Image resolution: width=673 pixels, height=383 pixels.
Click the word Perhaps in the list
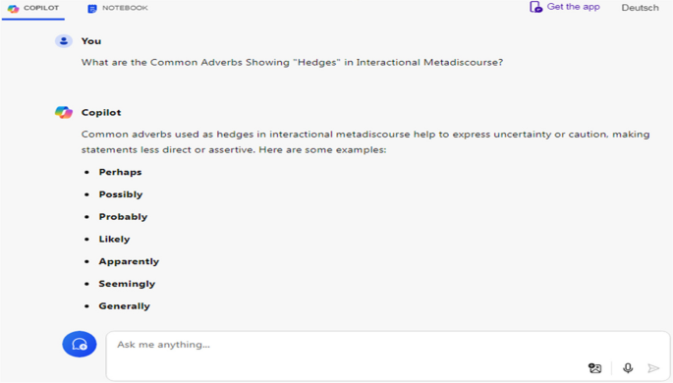click(x=120, y=172)
